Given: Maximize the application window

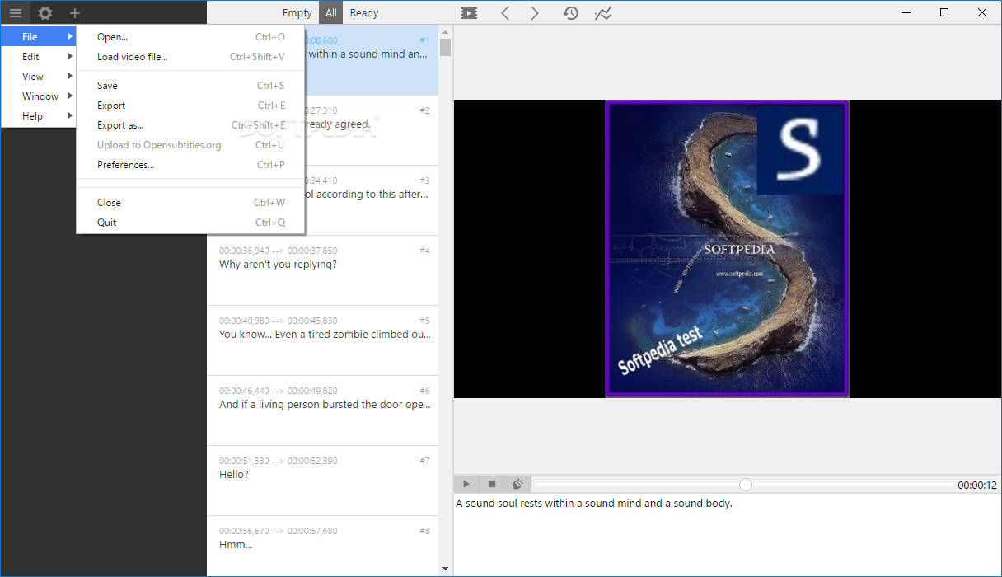Looking at the screenshot, I should tap(944, 12).
